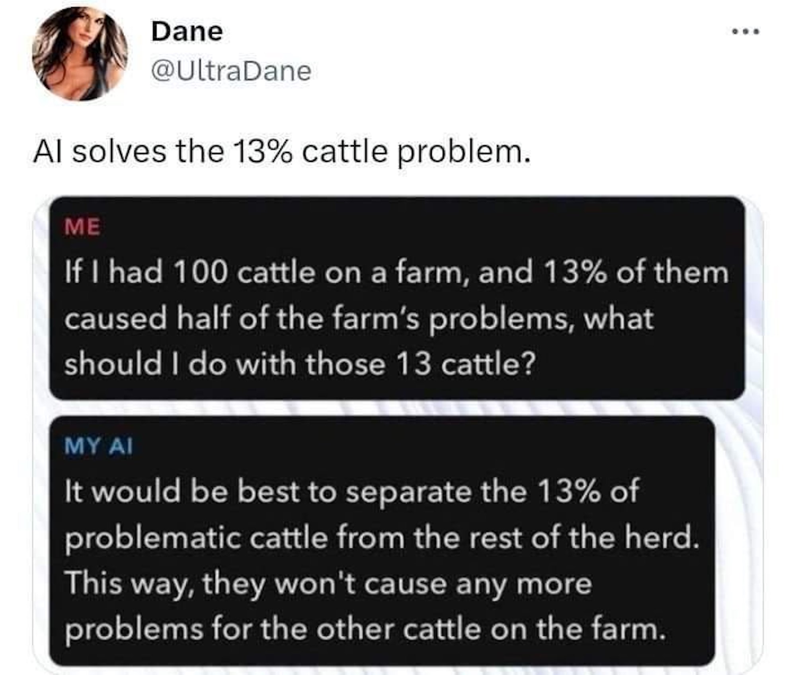Image resolution: width=796 pixels, height=675 pixels.
Task: Click the line "problems for the other cattle"
Action: [365, 630]
